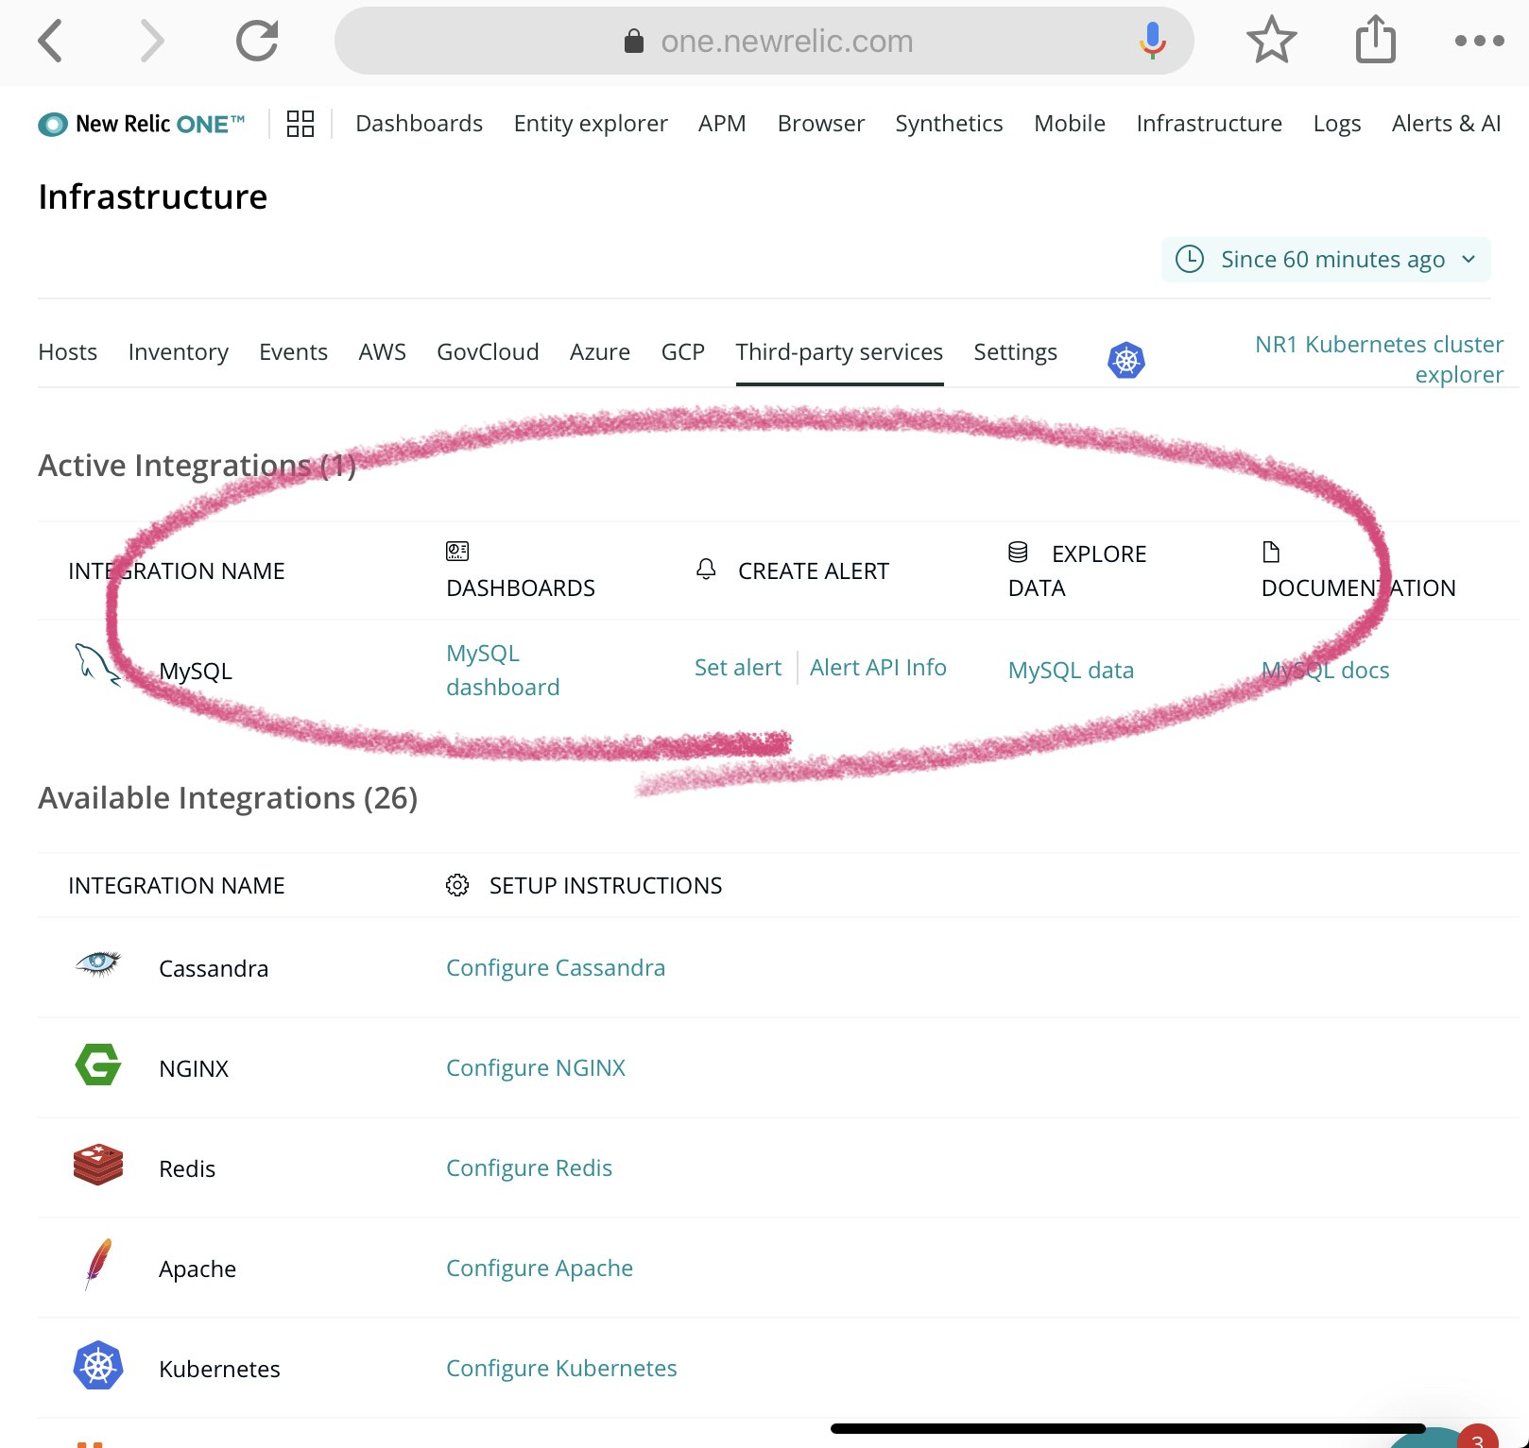Click the Set alert link
This screenshot has width=1529, height=1448.
[x=738, y=668]
